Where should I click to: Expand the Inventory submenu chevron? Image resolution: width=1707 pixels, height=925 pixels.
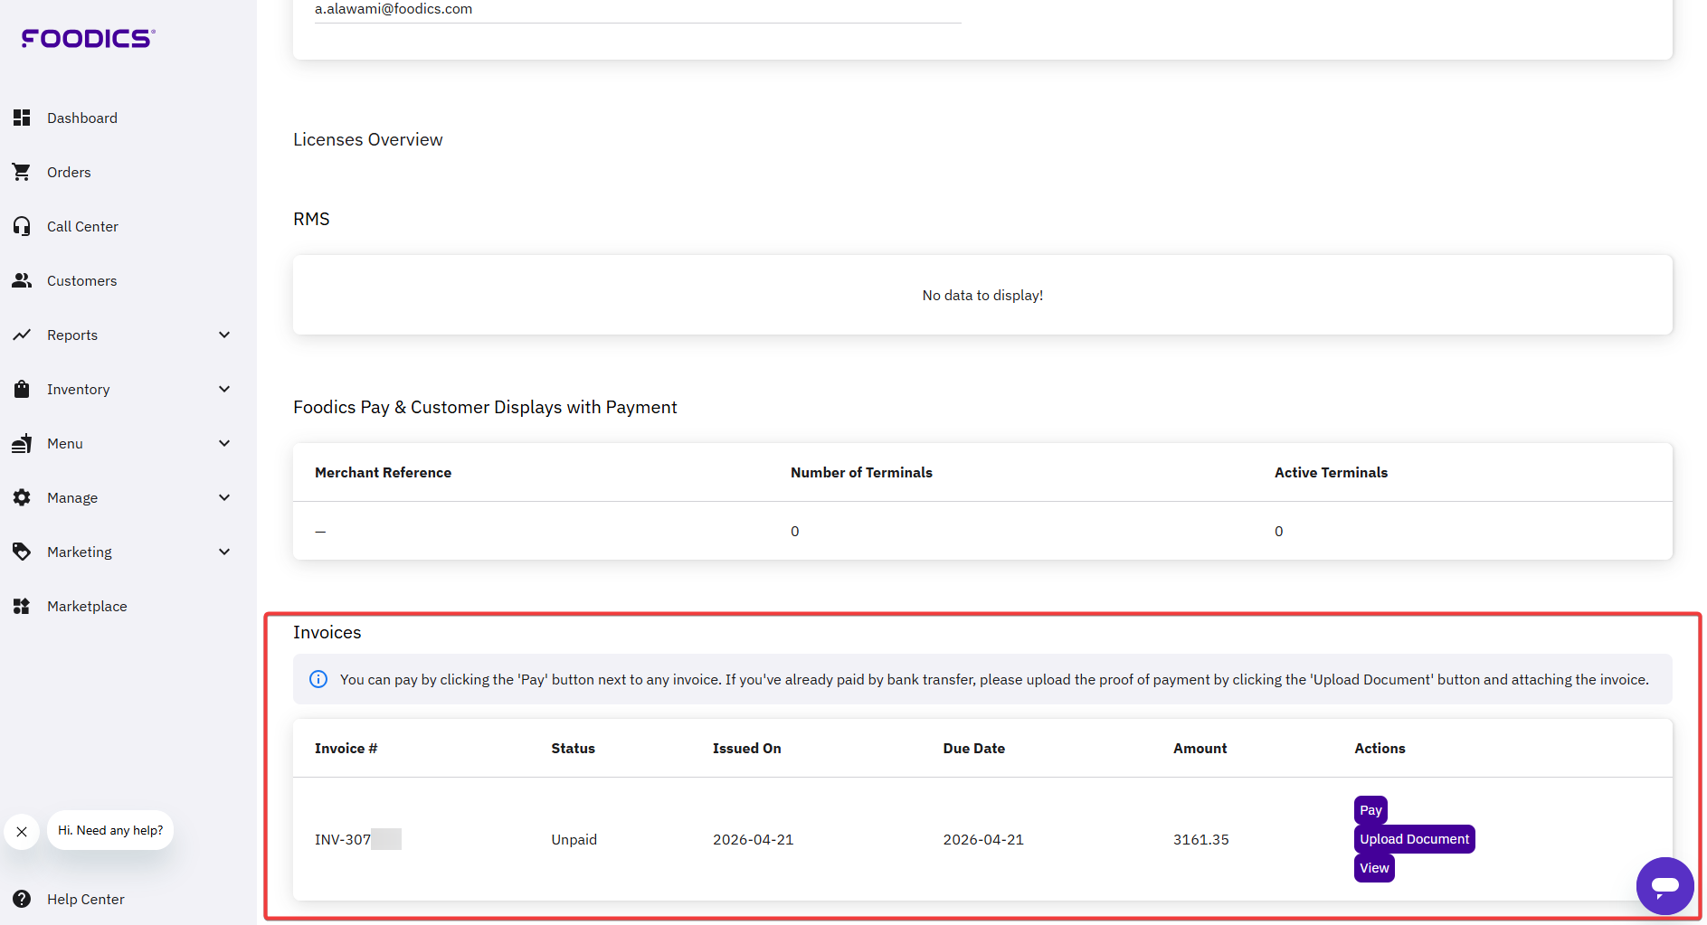click(224, 389)
